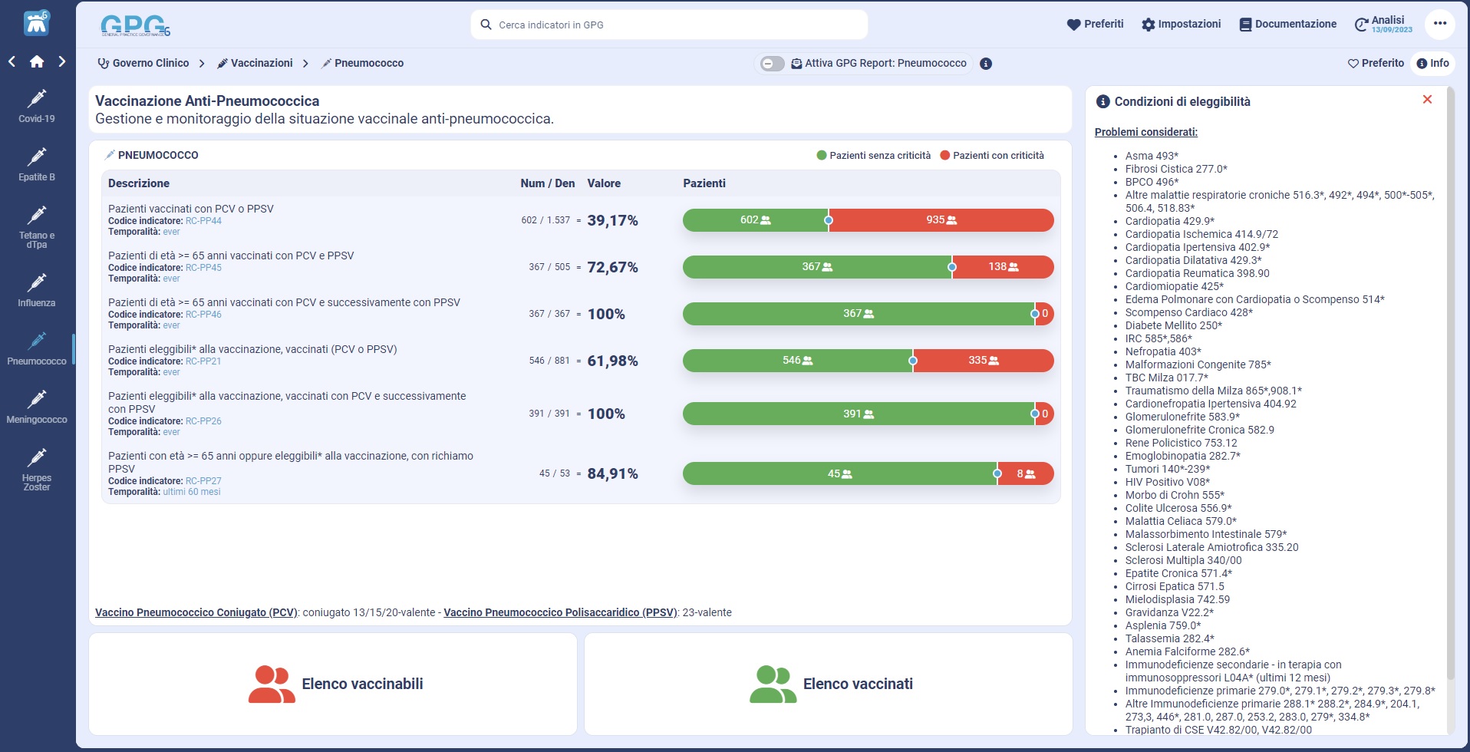Click the RC-PP44 indicator code link
This screenshot has width=1470, height=752.
point(203,221)
